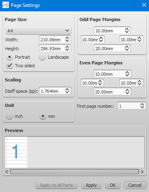The width and height of the screenshot is (149, 192).
Task: Click the Apply button
Action: point(91,185)
